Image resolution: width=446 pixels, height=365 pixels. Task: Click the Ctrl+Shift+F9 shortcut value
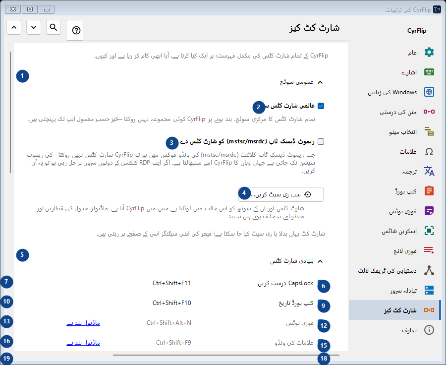click(x=173, y=343)
